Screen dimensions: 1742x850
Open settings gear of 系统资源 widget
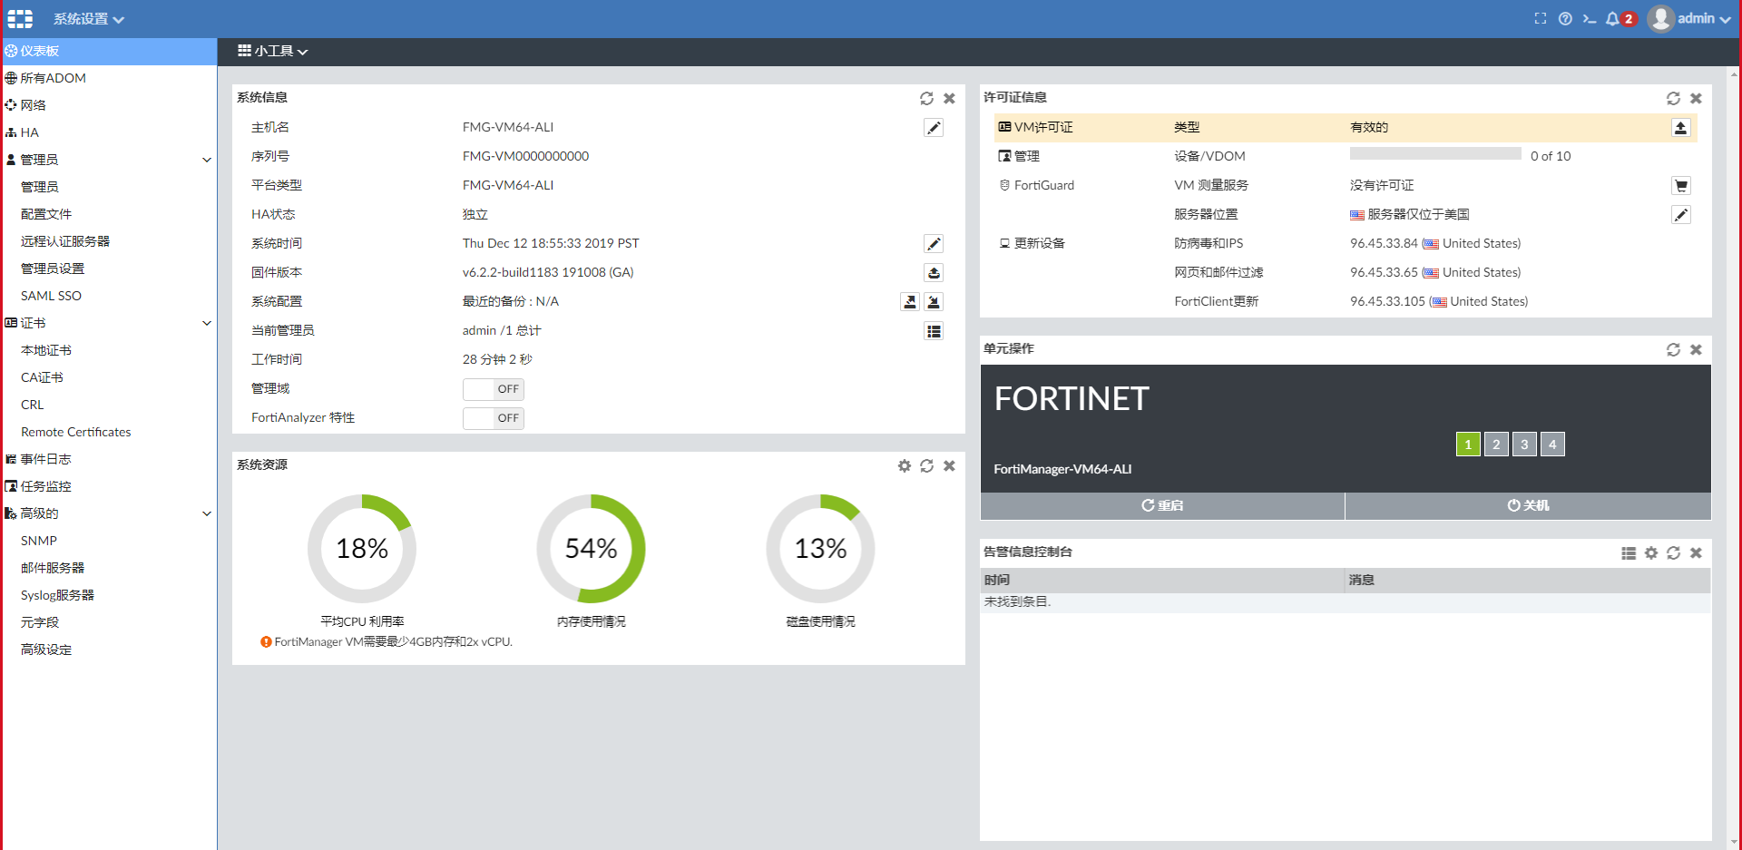(905, 465)
